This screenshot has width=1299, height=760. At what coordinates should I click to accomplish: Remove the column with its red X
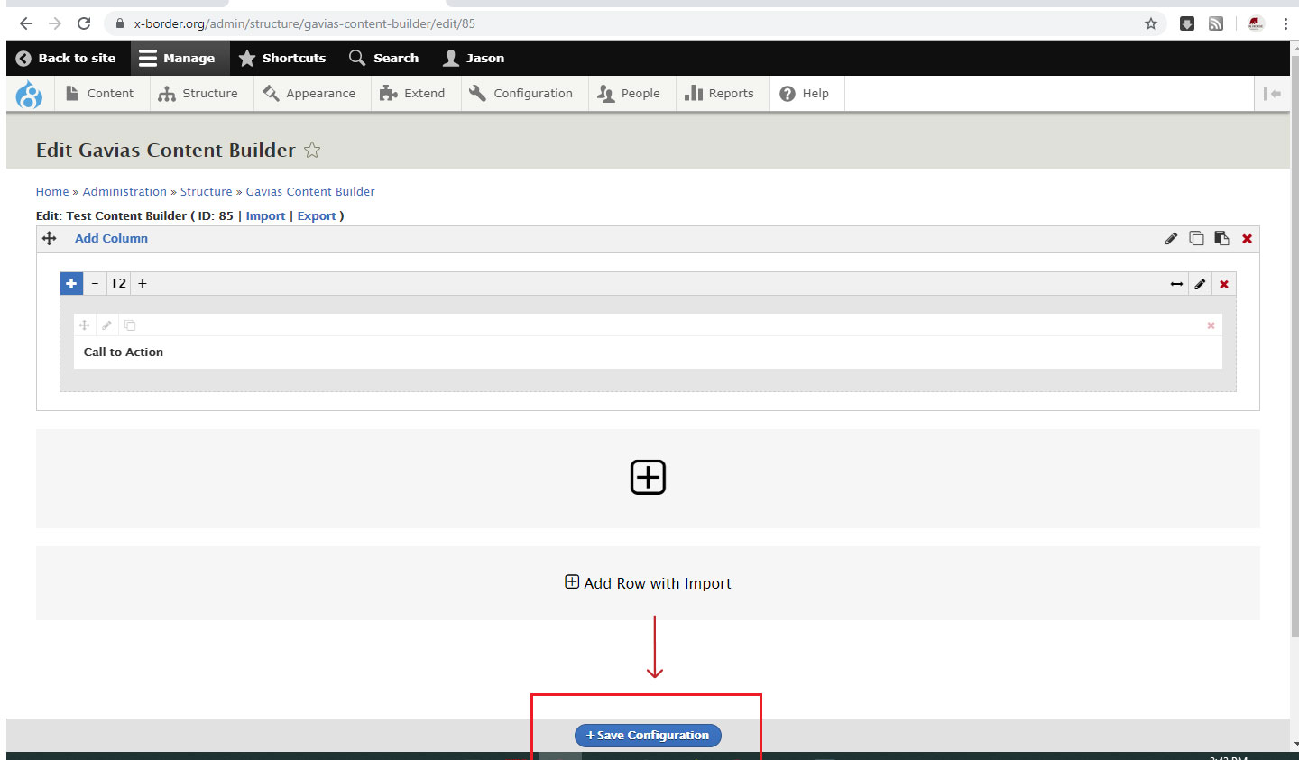point(1224,284)
